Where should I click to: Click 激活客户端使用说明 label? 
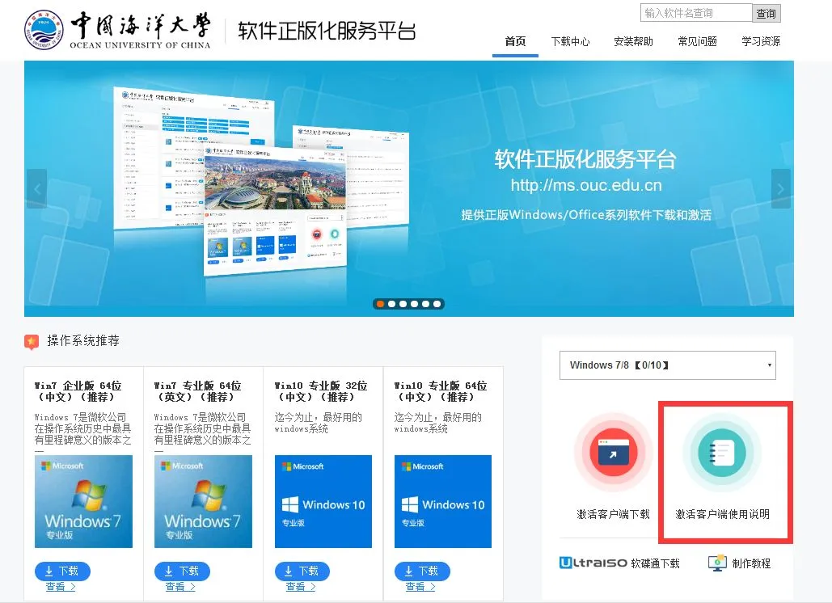tap(722, 514)
